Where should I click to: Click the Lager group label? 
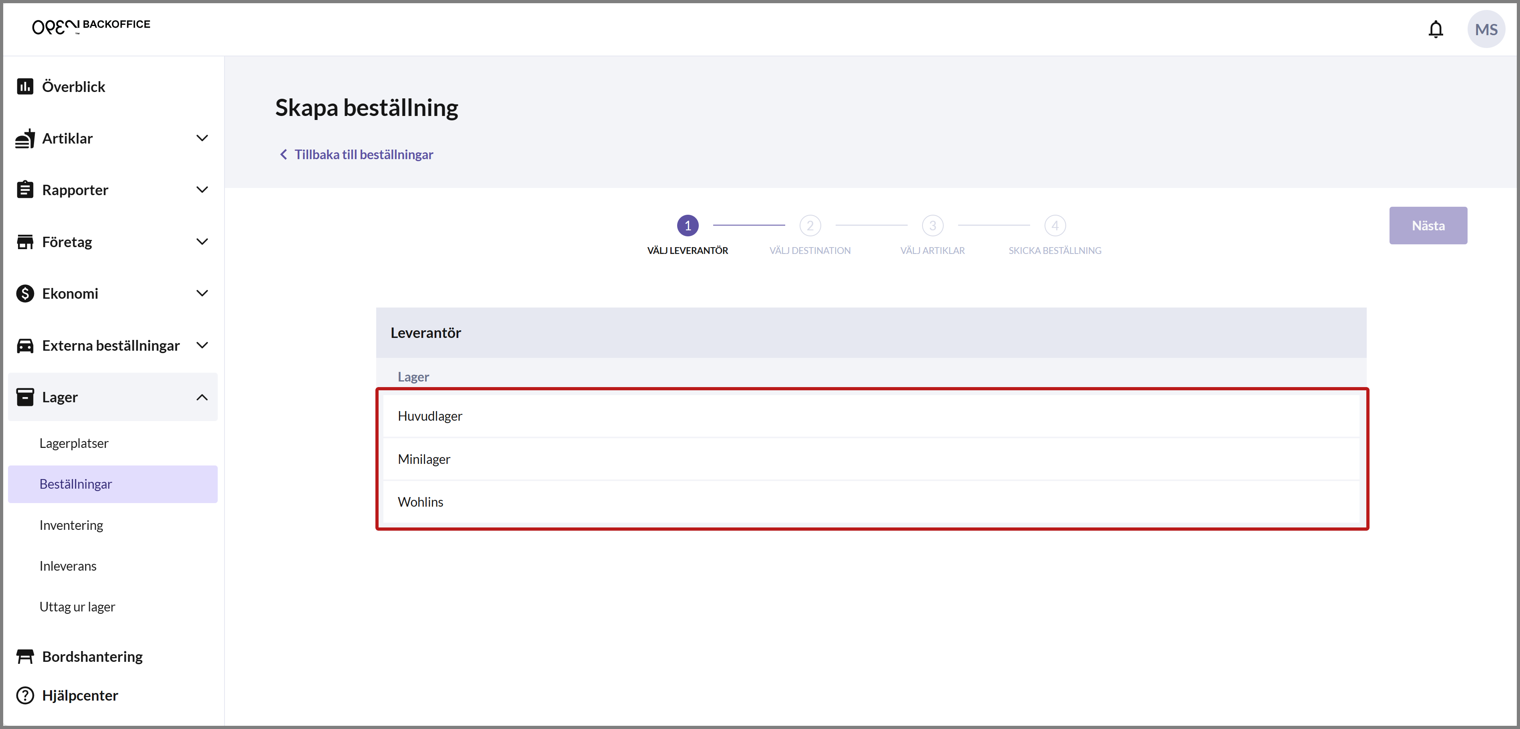point(413,377)
